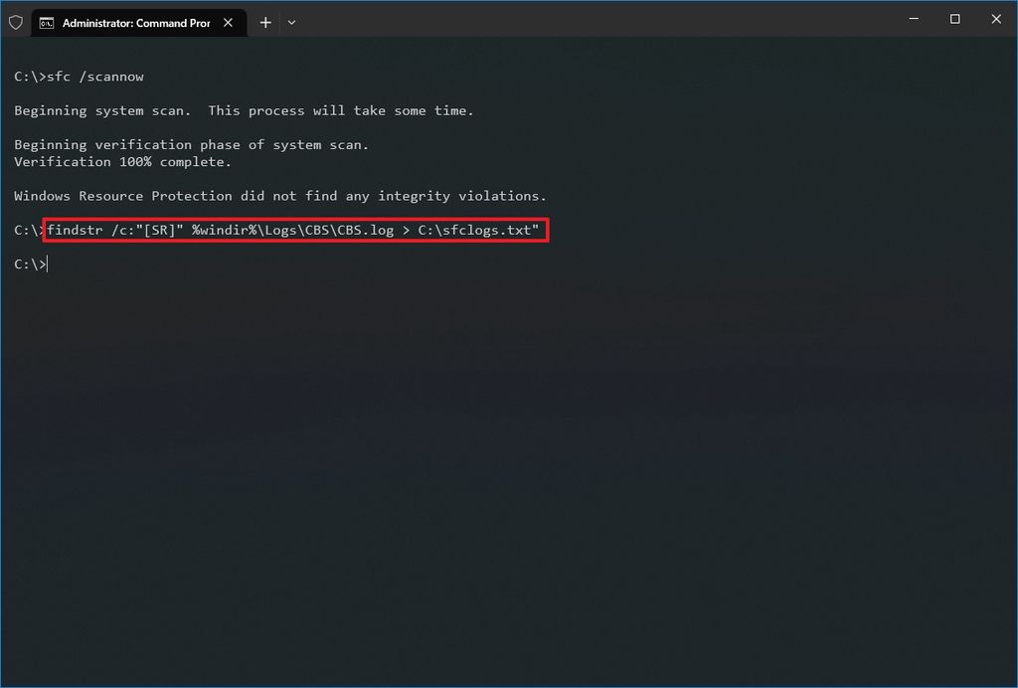Click the last C:\> prompt line

click(x=28, y=263)
